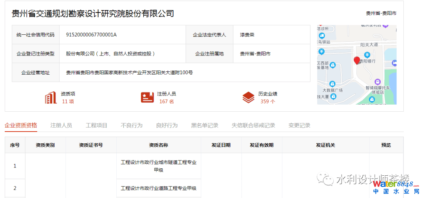The image size is (423, 198).
Task: Click the 历史业绩 stacked layers icon
Action: point(248,97)
